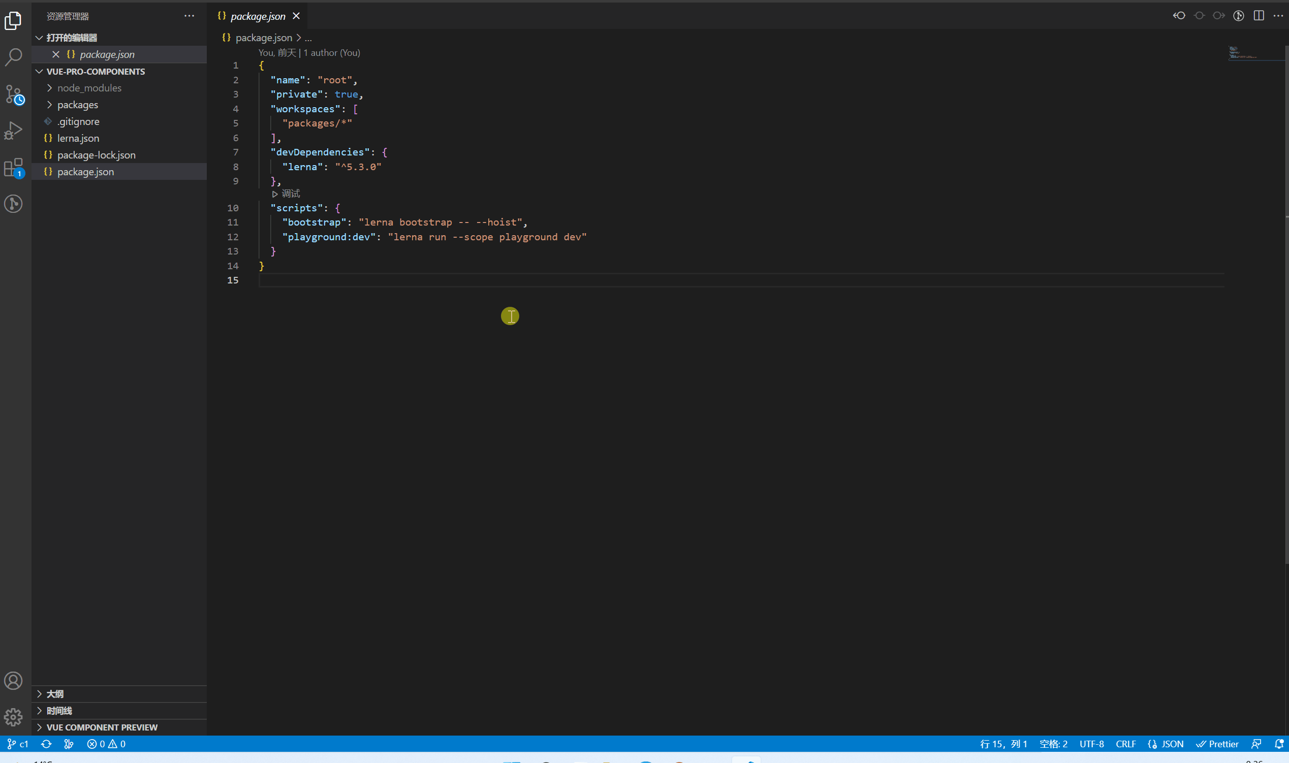The height and width of the screenshot is (763, 1289).
Task: Click the Prettier status bar item
Action: pyautogui.click(x=1217, y=744)
